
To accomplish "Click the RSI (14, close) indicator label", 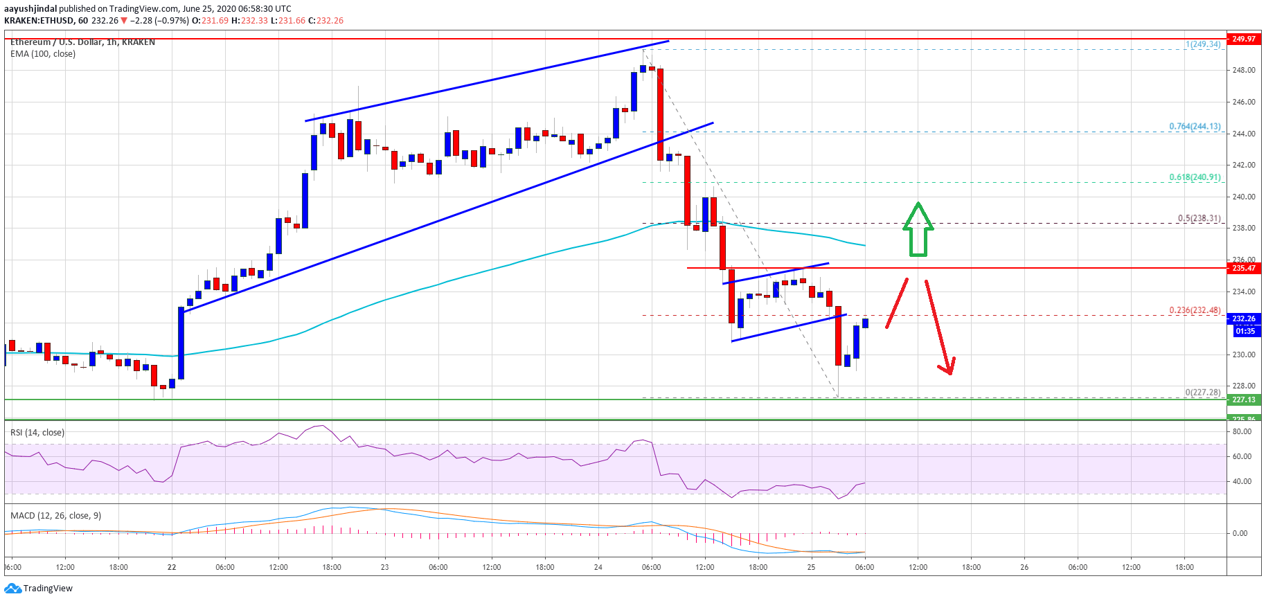I will click(37, 433).
